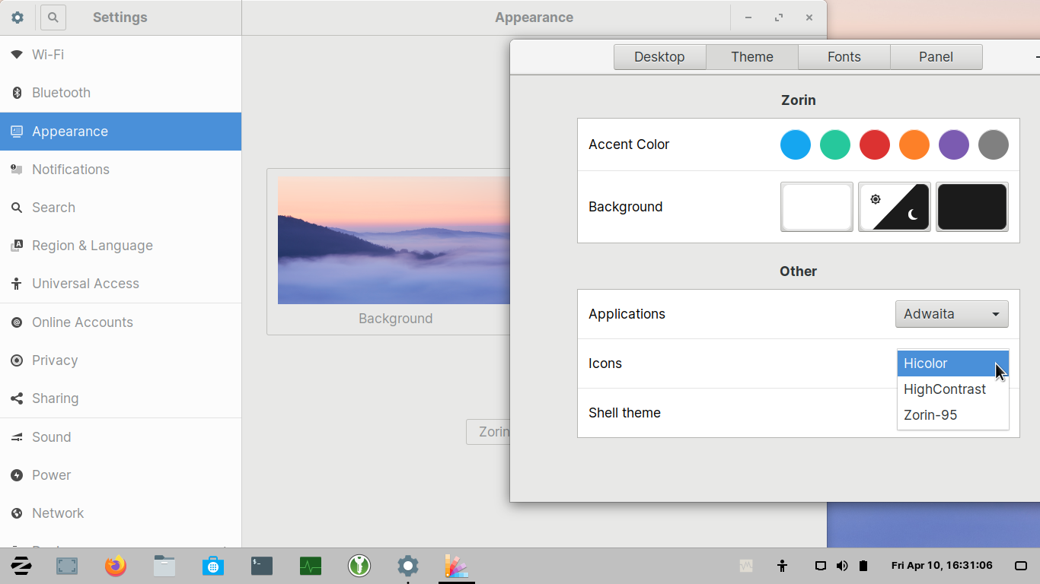Go to Privacy settings in sidebar
Screen dimensions: 1040x584
[x=55, y=360]
